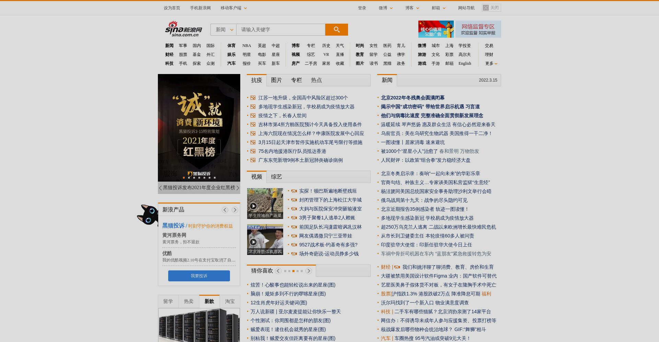
Task: Select the 新款 tab in left panel
Action: (209, 301)
